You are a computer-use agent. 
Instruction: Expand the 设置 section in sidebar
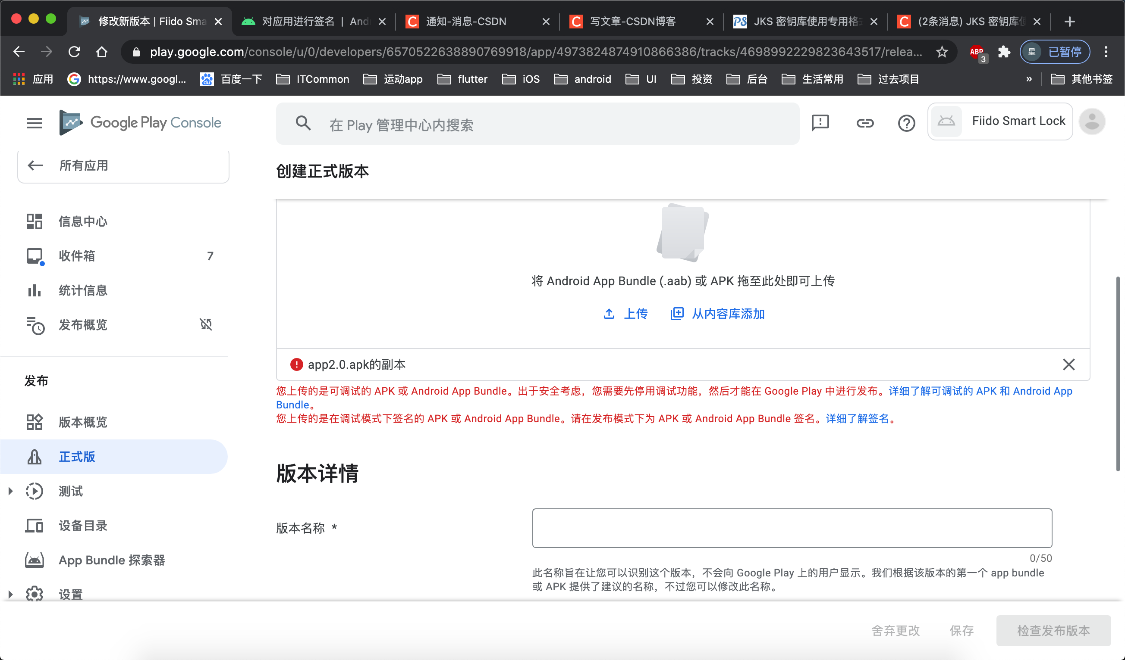[x=11, y=594]
